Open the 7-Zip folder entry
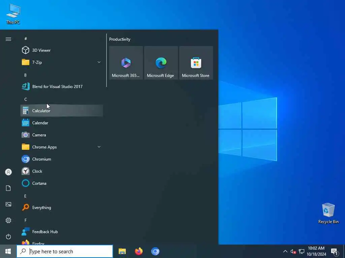This screenshot has height=258, width=345. (62, 62)
